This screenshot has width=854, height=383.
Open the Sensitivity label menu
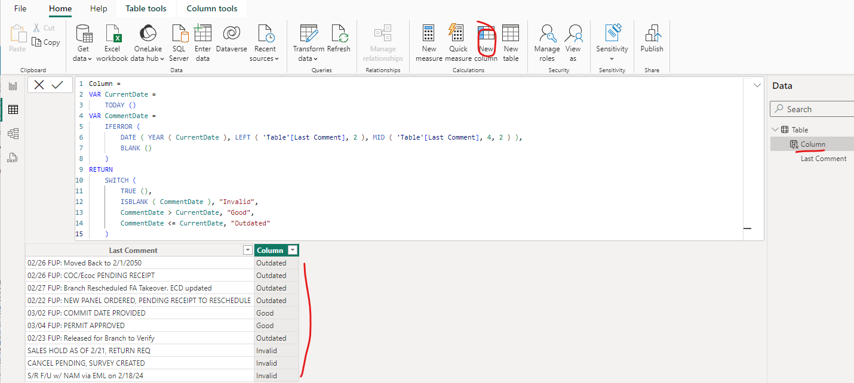[x=612, y=44]
